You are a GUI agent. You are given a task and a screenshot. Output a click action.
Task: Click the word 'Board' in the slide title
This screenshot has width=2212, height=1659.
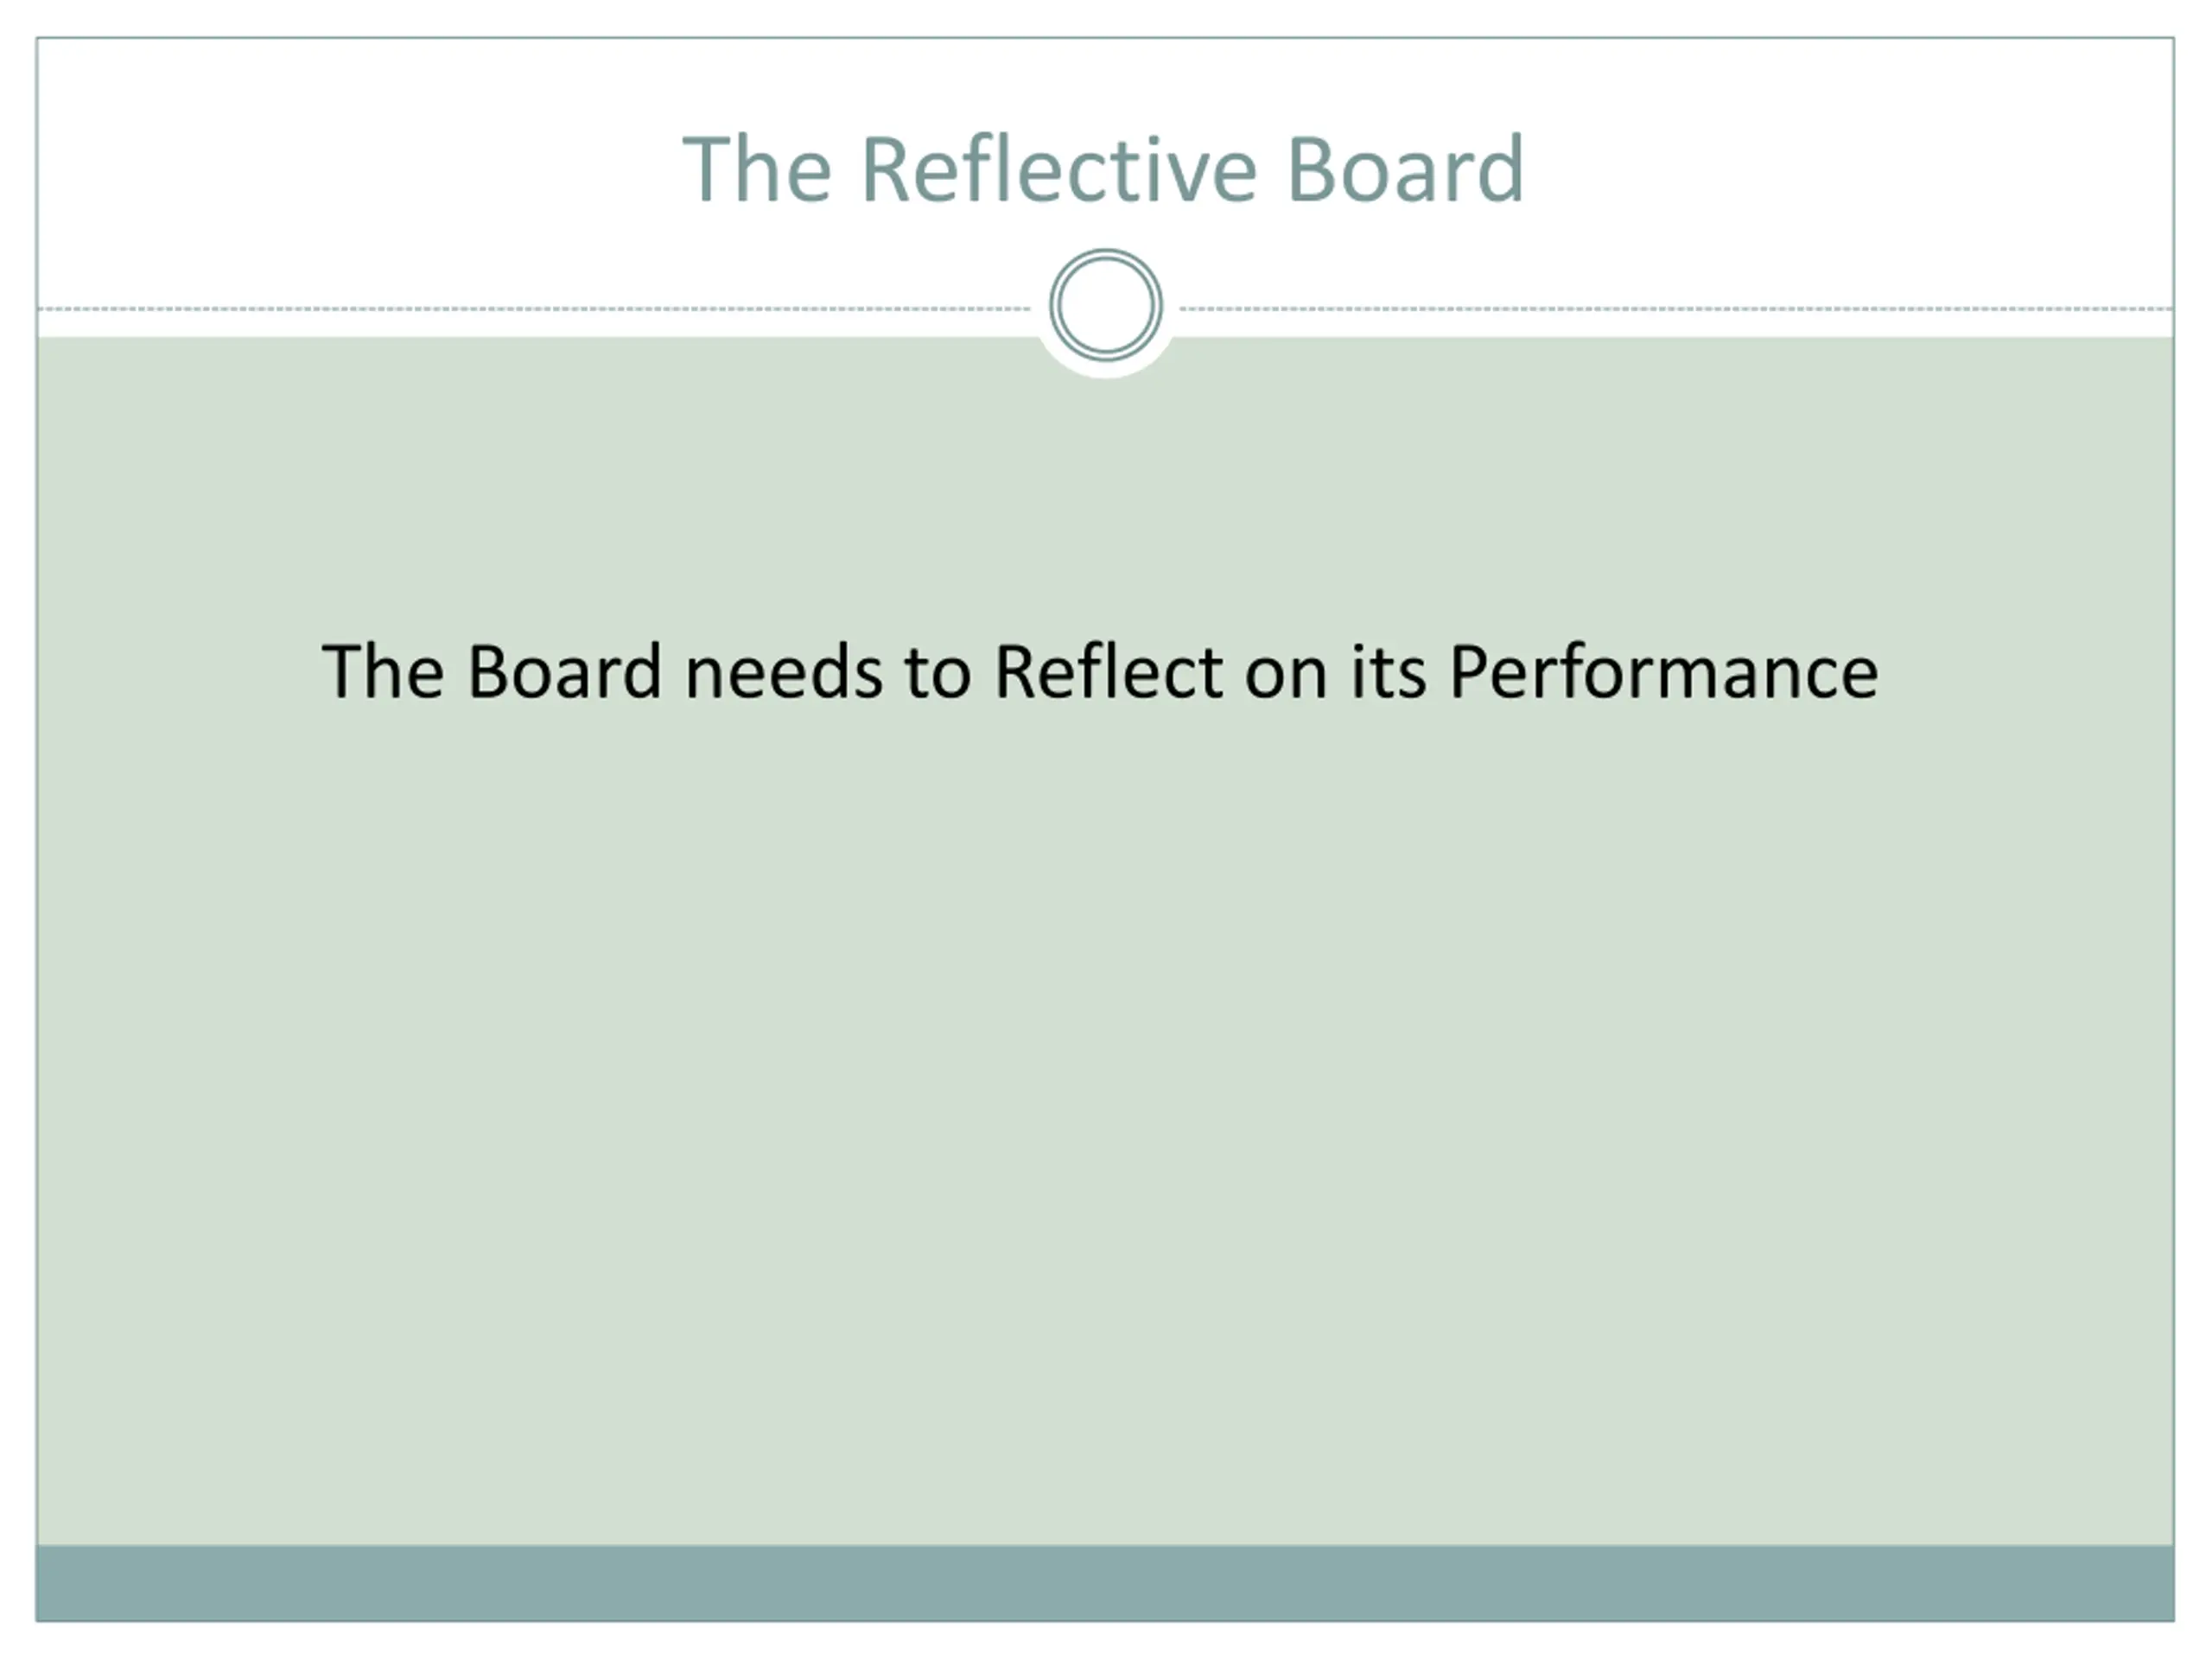tap(1405, 169)
